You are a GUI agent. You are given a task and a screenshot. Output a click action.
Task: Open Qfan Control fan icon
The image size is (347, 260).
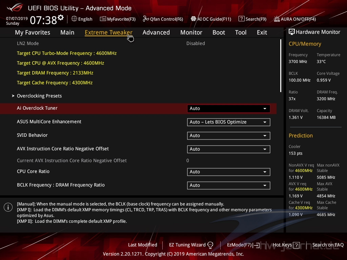146,19
